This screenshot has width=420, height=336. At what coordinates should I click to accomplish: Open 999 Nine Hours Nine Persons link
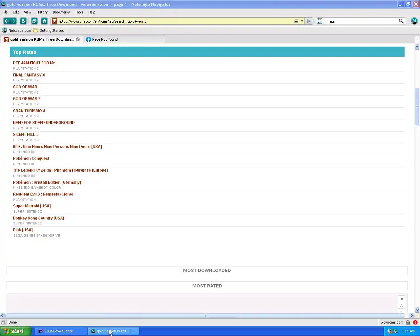pos(57,147)
